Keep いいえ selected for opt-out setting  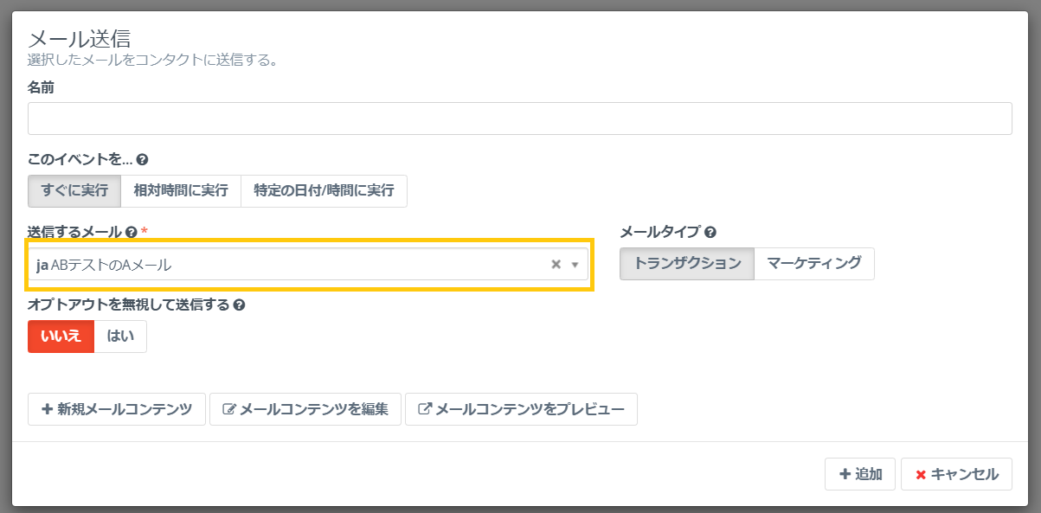[x=59, y=336]
